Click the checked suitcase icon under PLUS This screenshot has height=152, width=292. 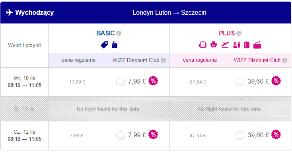tap(247, 45)
